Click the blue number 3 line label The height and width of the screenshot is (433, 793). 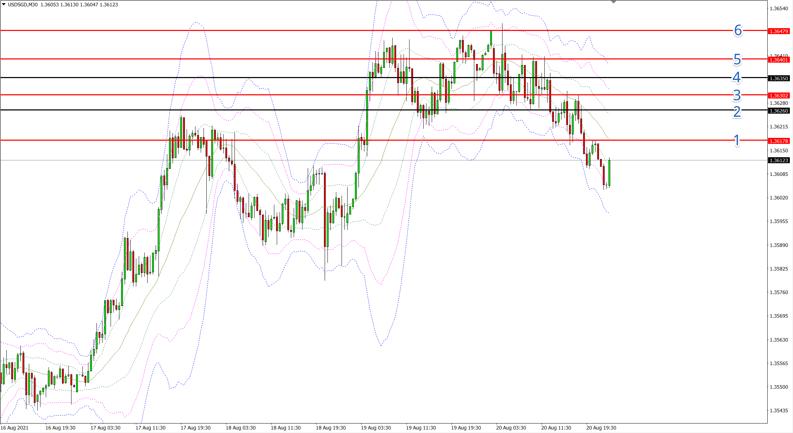click(737, 95)
